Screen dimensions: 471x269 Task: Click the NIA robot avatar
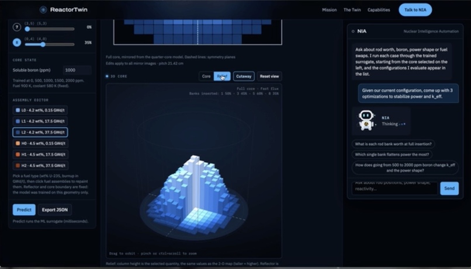(x=366, y=120)
